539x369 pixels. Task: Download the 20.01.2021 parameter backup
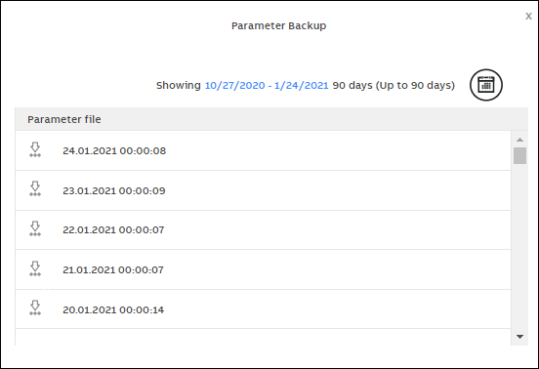coord(35,308)
